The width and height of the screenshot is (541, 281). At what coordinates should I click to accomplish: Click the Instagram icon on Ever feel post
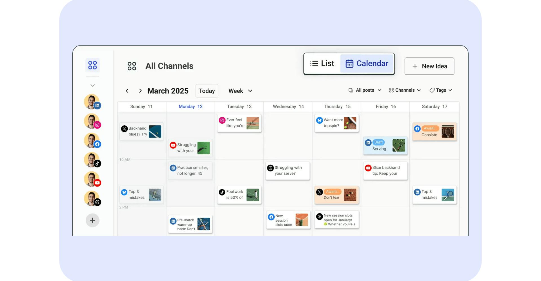pyautogui.click(x=222, y=120)
